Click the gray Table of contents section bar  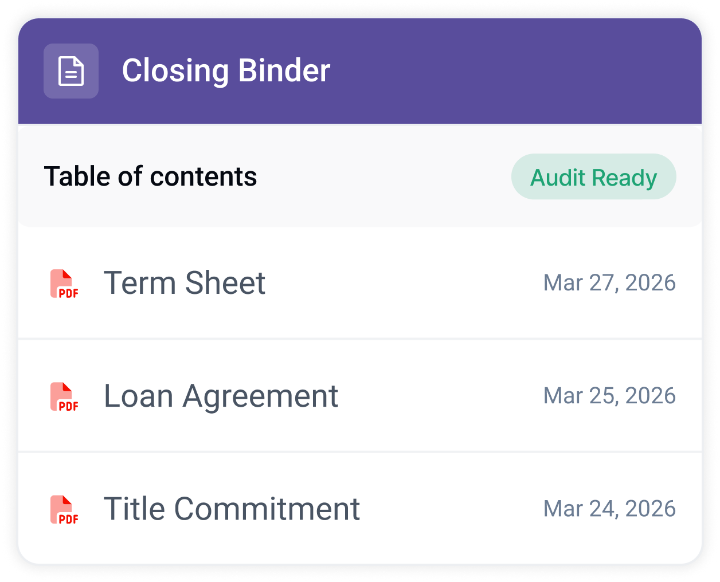pyautogui.click(x=384, y=176)
